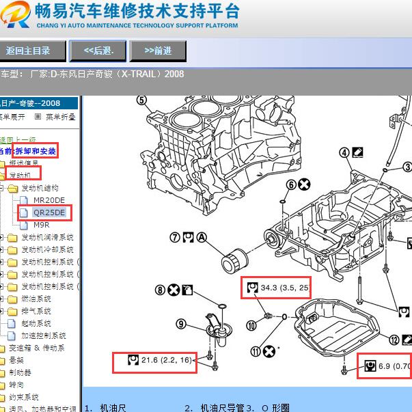Click the 日产-奇骏--2008 panel header
Viewport: 412px width, 412px height.
coord(39,103)
